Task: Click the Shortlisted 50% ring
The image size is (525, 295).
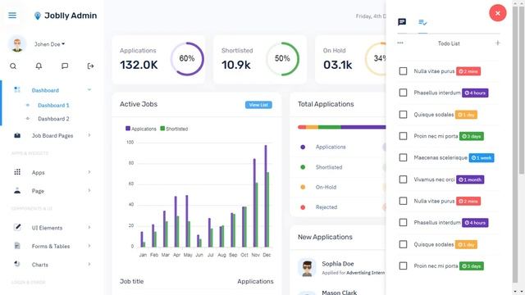Action: [282, 58]
